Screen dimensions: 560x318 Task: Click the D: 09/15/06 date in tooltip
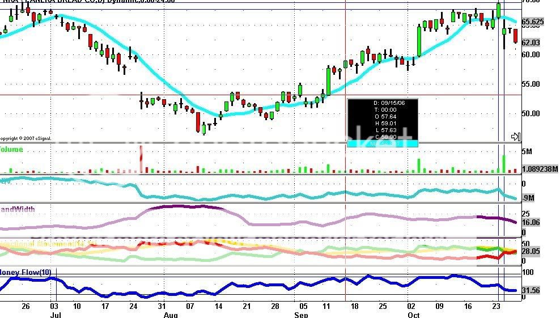(389, 103)
